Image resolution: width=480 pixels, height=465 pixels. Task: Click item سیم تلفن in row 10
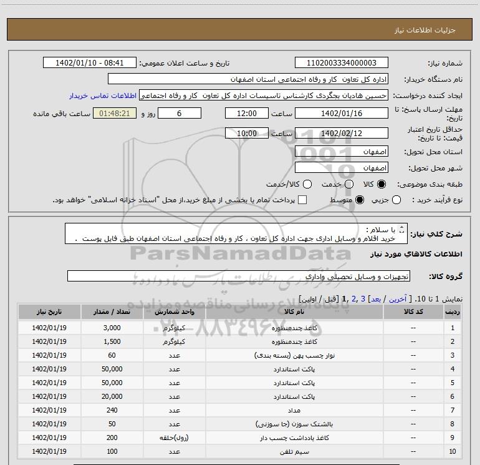pos(294,451)
